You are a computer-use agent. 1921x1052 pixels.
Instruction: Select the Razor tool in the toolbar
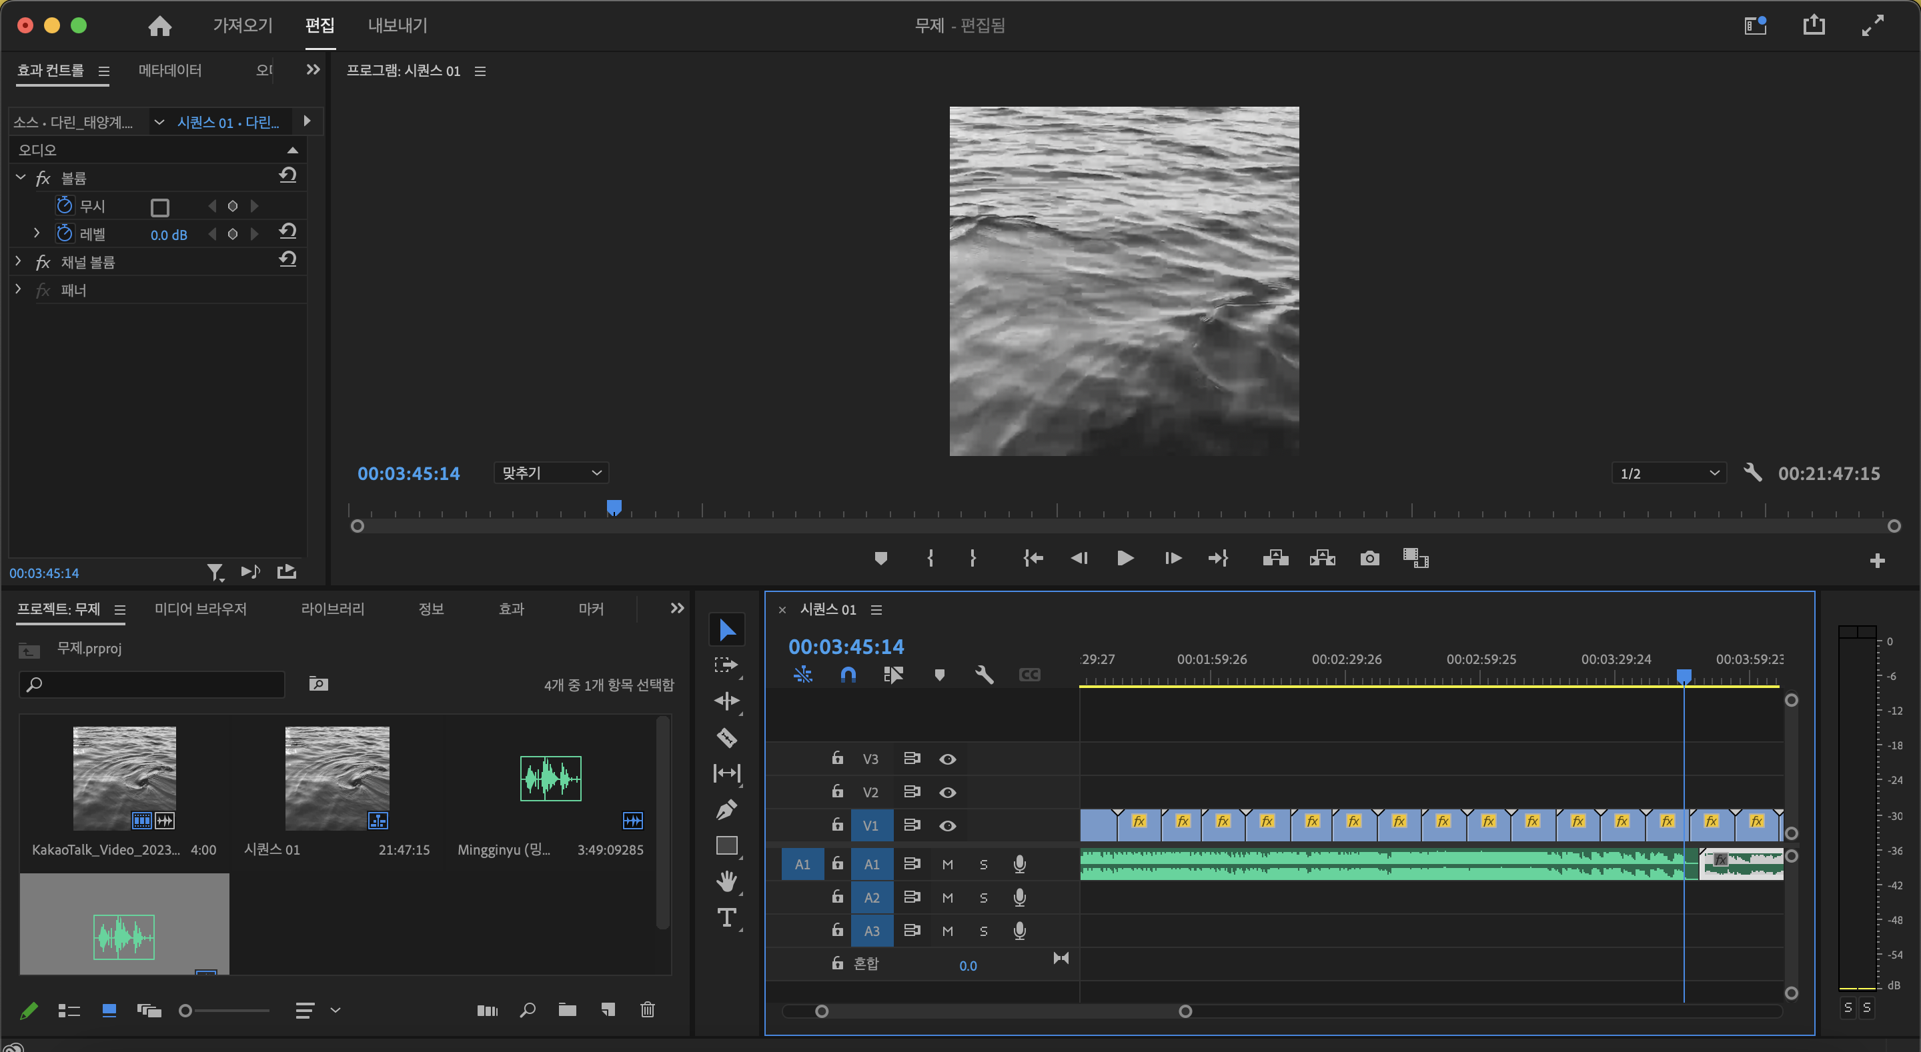726,737
